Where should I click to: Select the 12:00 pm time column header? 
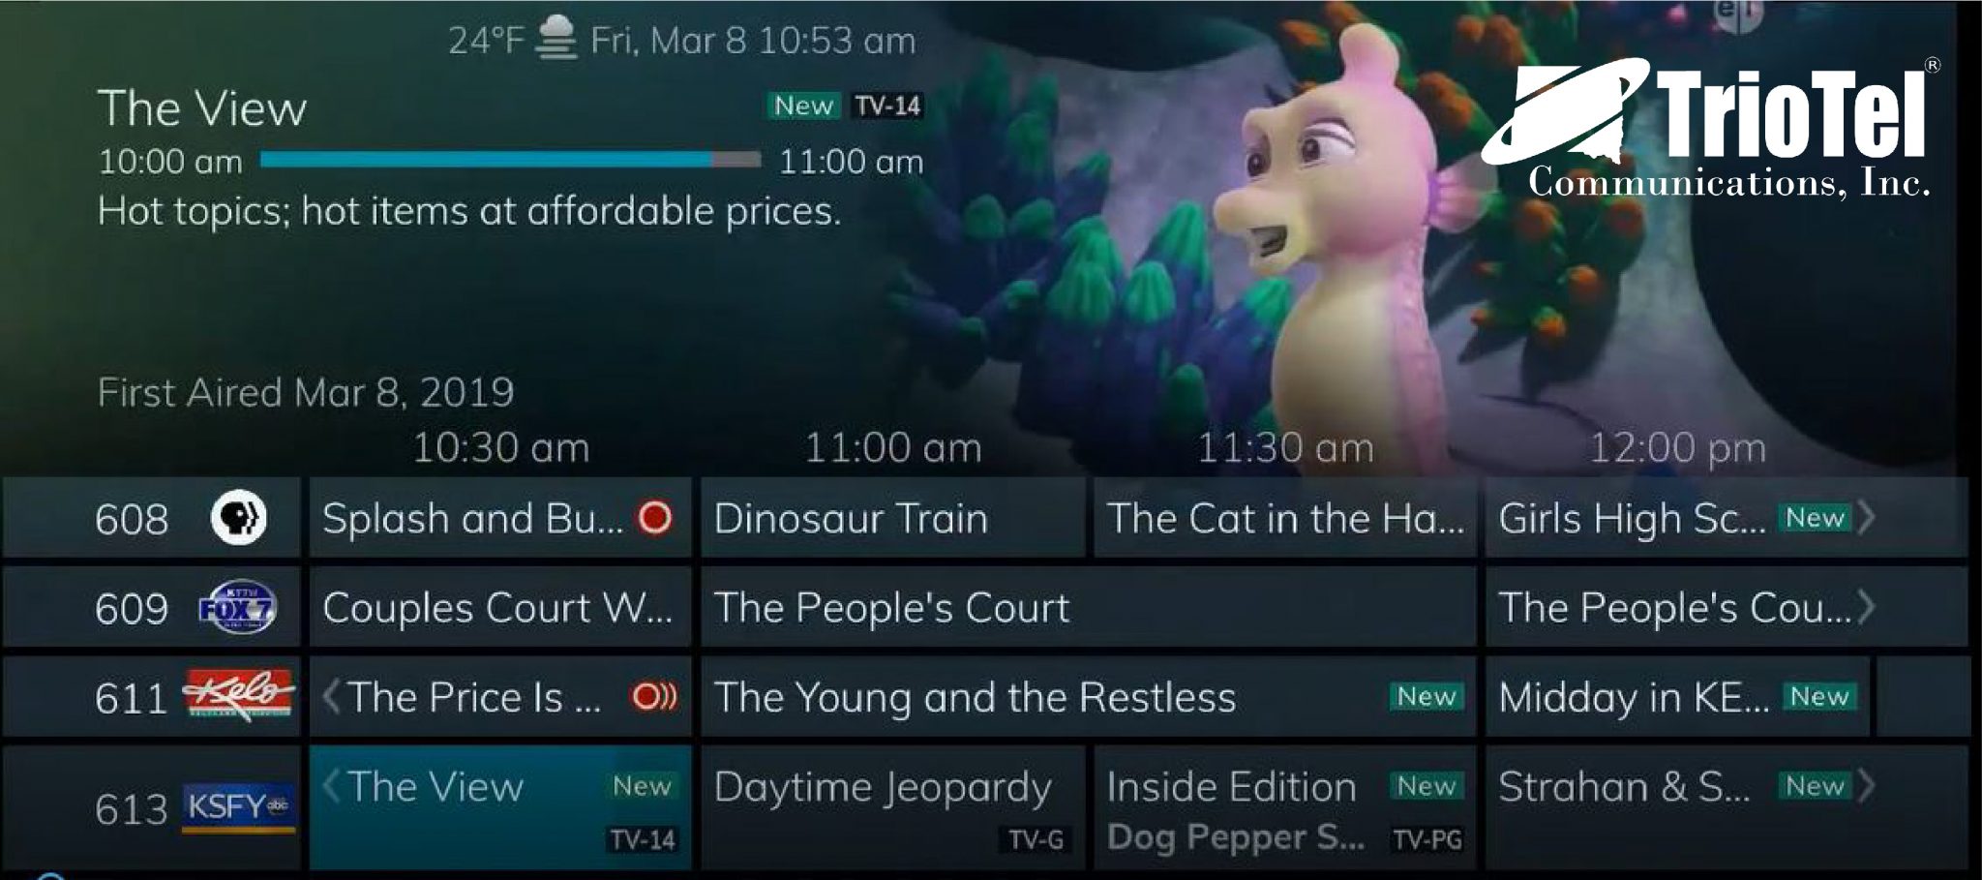pos(1678,448)
